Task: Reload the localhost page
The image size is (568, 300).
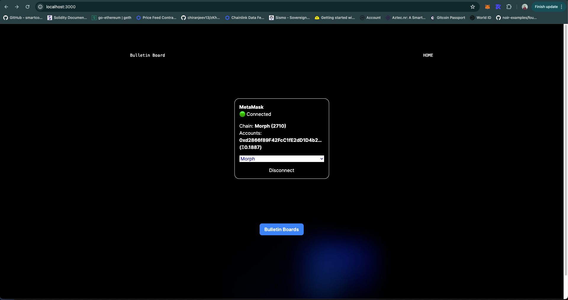Action: (x=28, y=7)
